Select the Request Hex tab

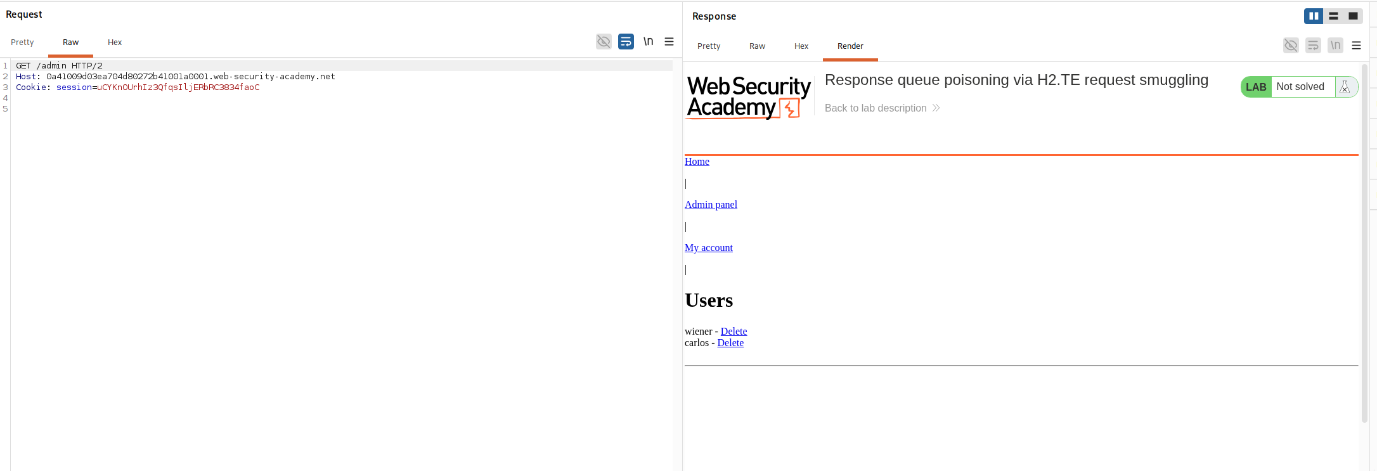[115, 42]
